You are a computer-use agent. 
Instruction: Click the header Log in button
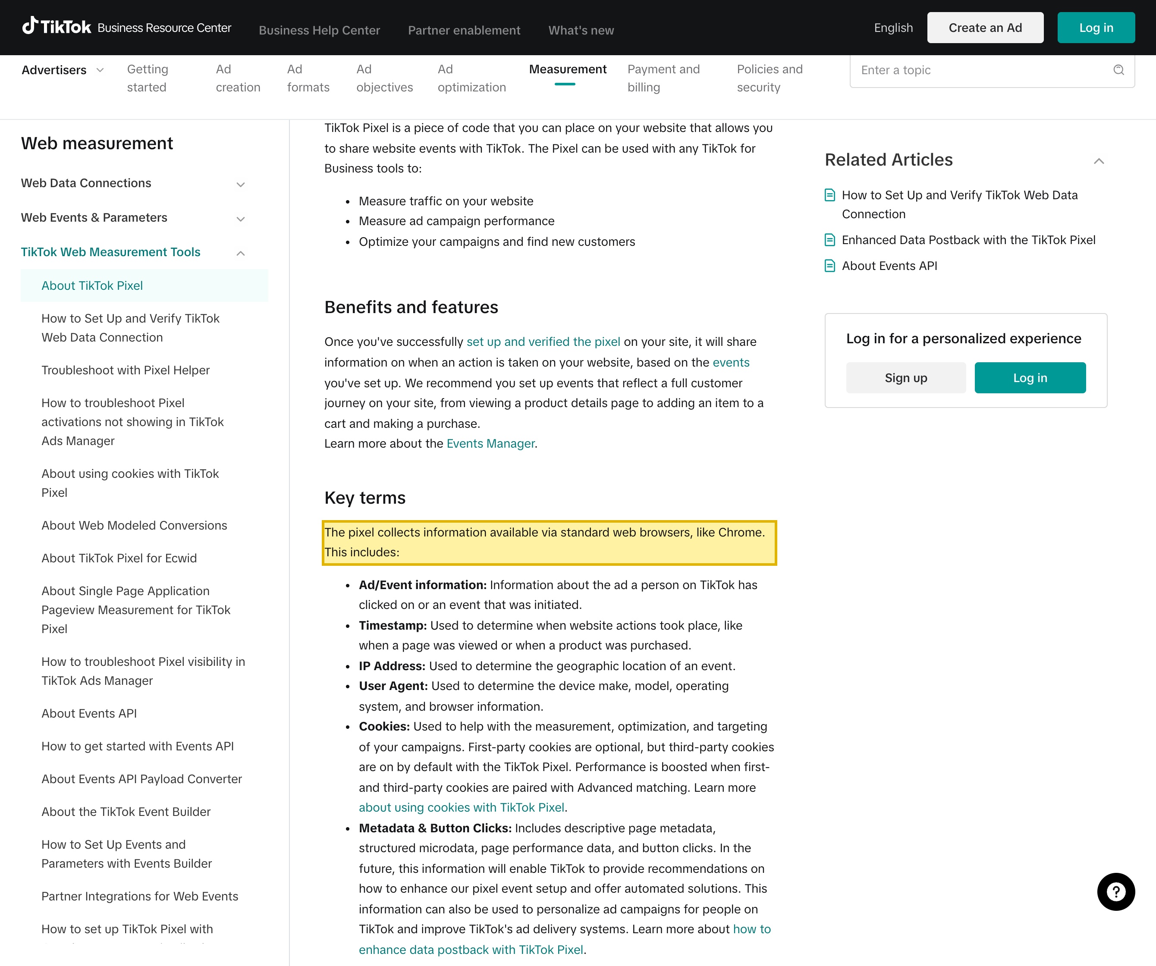point(1096,28)
